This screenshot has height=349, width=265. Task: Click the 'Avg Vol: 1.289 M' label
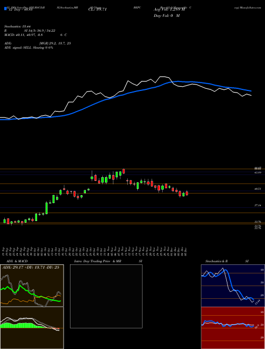[x=169, y=10]
